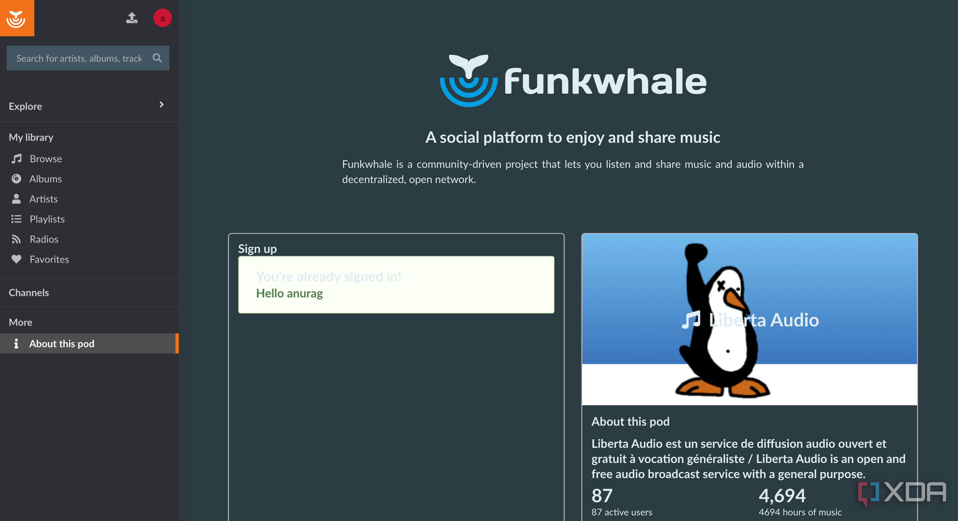The height and width of the screenshot is (521, 958).
Task: Expand the Explore section chevron
Action: 161,105
